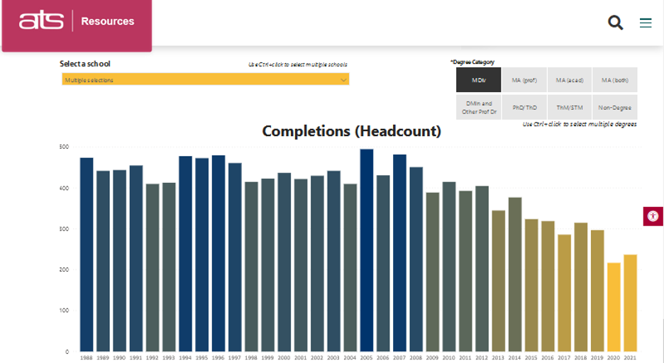Click the school dropdown chevron arrow
The width and height of the screenshot is (664, 363).
pos(343,80)
